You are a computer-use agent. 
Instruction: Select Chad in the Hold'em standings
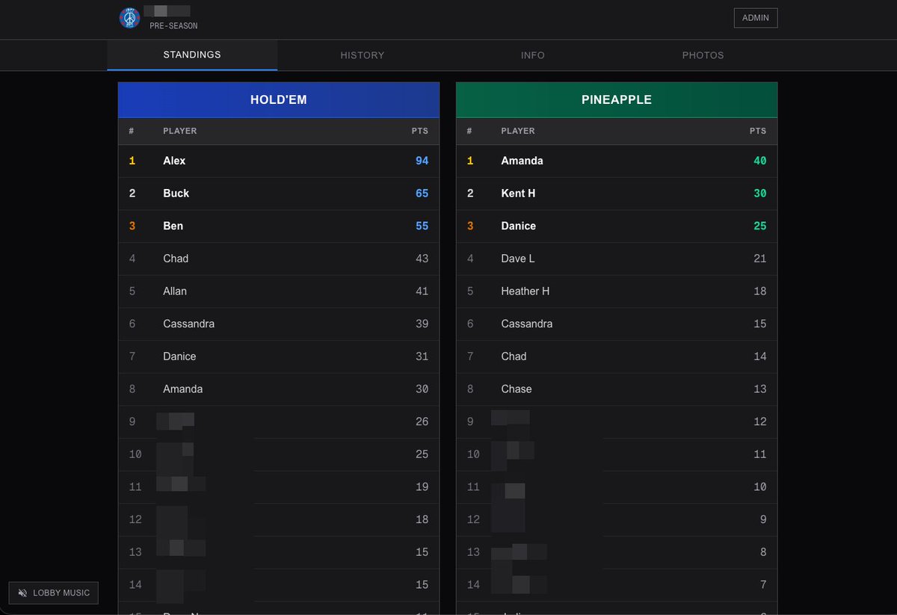pyautogui.click(x=279, y=259)
